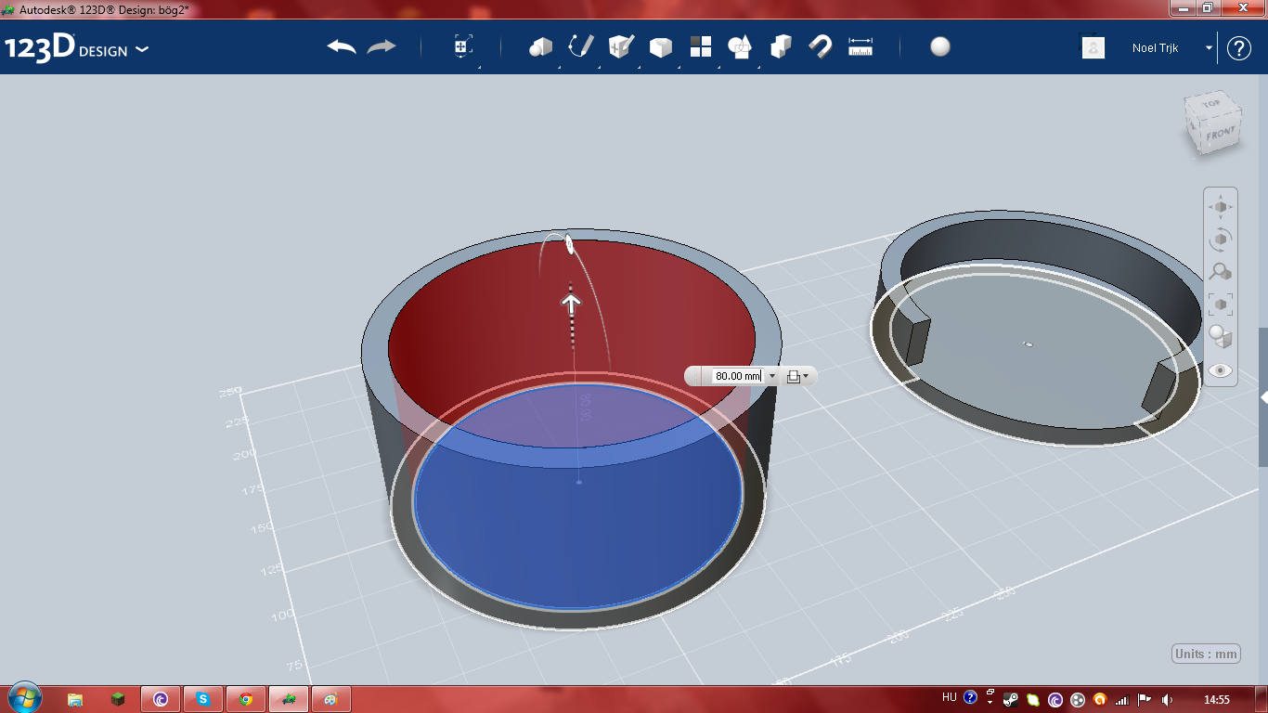Open Skype from the taskbar
The image size is (1268, 713).
(203, 699)
